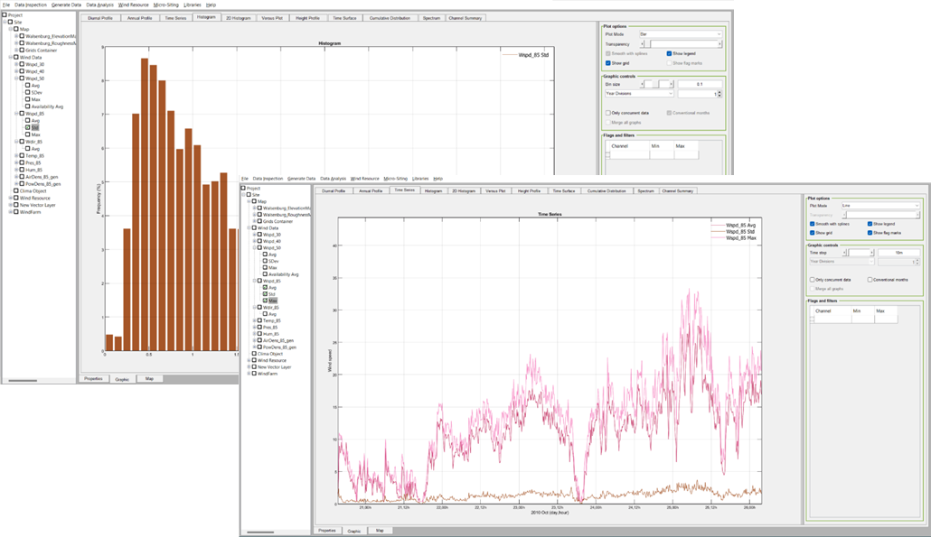Screen dimensions: 931x537
Task: Increase the Year Divisions spinner value
Action: pyautogui.click(x=719, y=91)
